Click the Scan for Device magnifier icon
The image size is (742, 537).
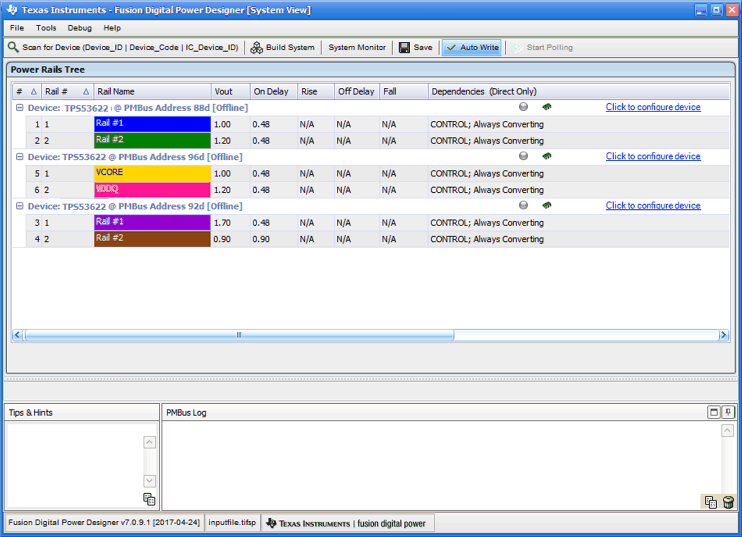pyautogui.click(x=13, y=47)
